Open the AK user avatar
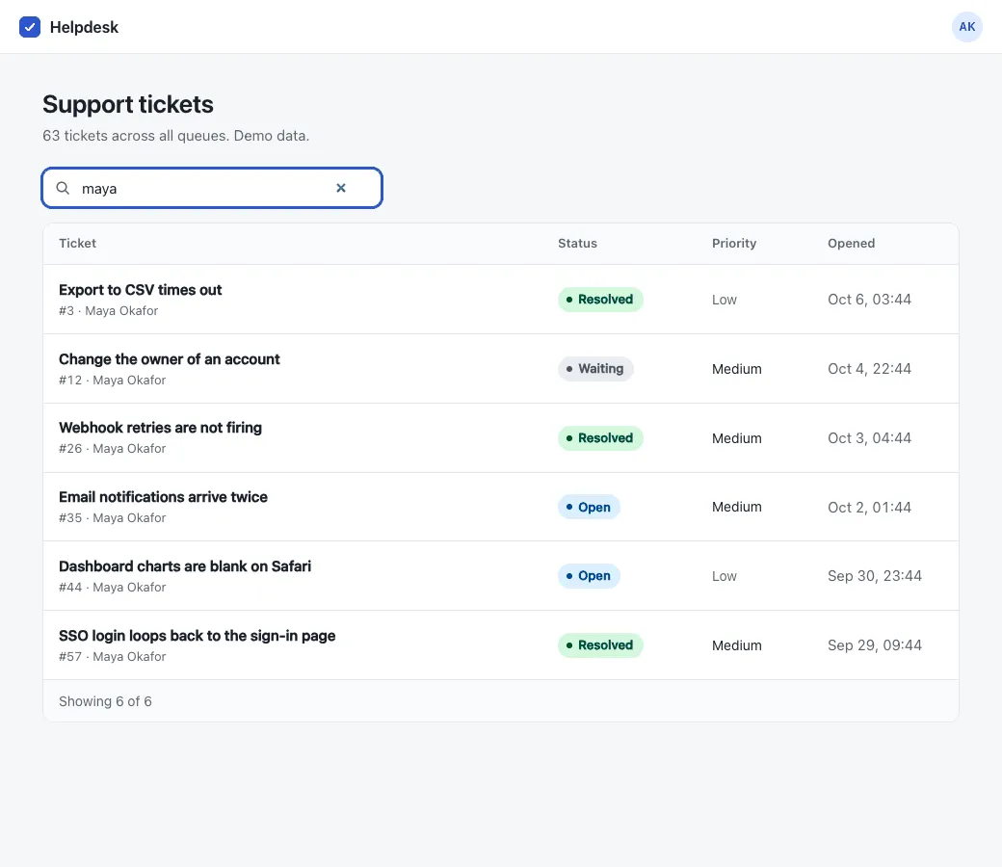 point(967,27)
